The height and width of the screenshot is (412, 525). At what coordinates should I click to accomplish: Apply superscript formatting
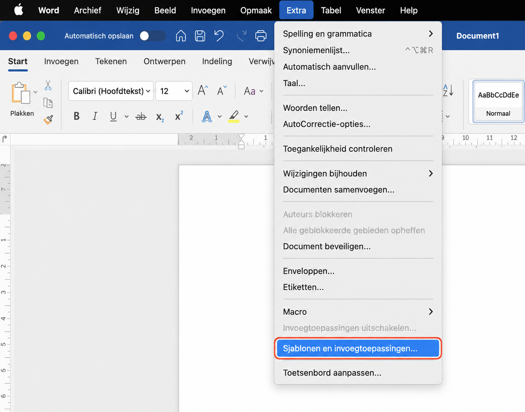(179, 116)
